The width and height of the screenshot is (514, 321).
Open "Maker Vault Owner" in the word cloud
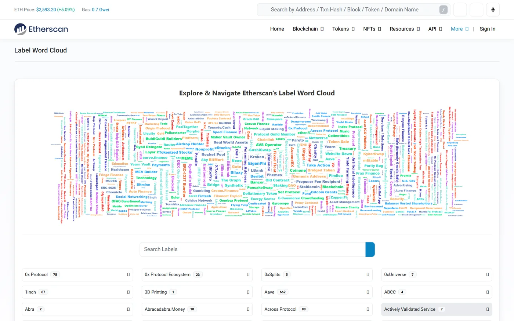point(228,137)
